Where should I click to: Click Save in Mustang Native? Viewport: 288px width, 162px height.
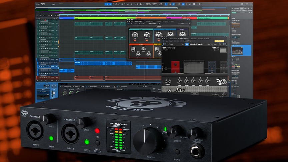[209, 44]
